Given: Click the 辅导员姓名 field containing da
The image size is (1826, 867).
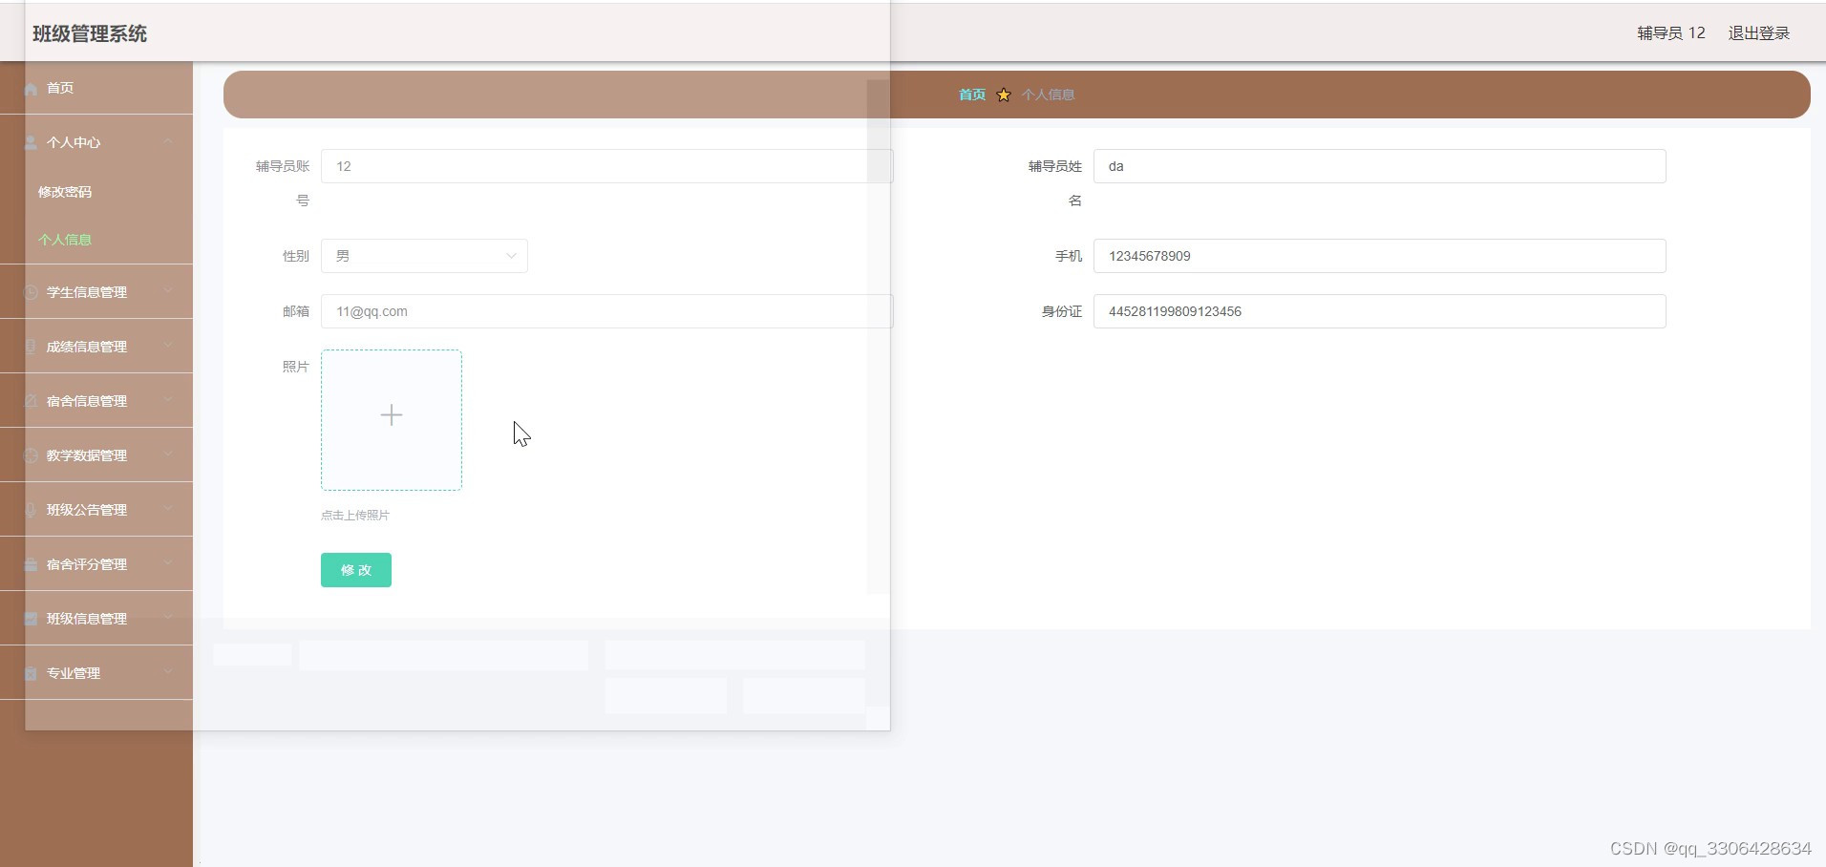Looking at the screenshot, I should (x=1379, y=166).
